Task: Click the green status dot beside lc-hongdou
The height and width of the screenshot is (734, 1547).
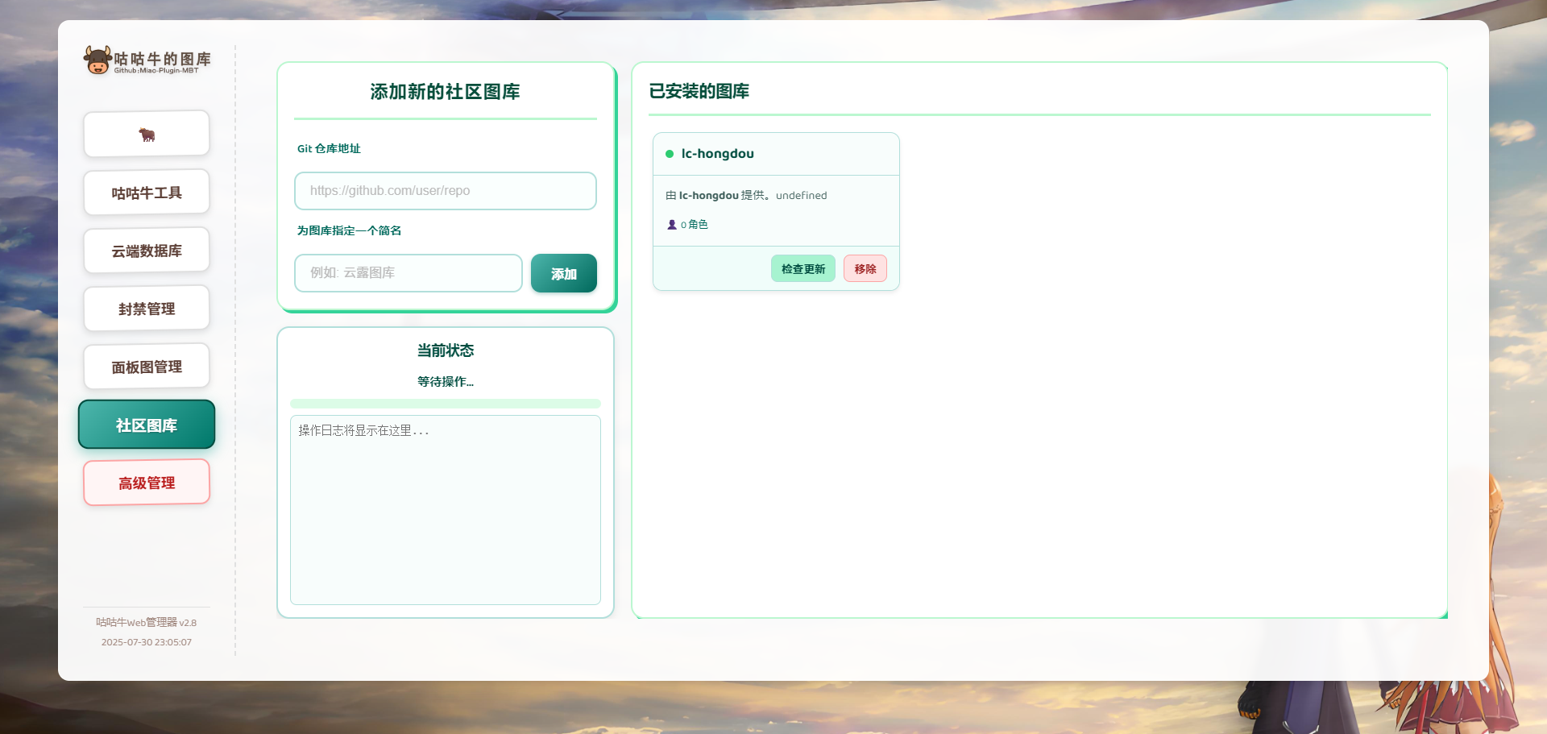Action: tap(668, 153)
